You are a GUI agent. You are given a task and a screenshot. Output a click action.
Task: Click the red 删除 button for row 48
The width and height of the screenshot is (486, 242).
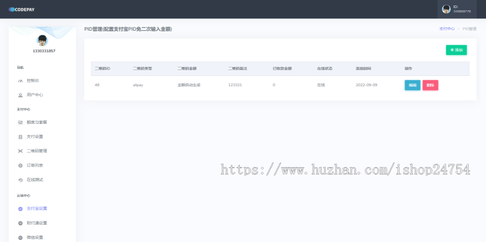tap(430, 85)
